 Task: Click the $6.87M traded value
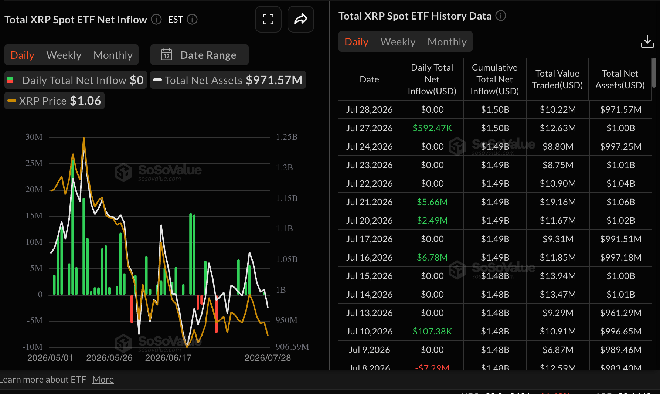(x=558, y=350)
